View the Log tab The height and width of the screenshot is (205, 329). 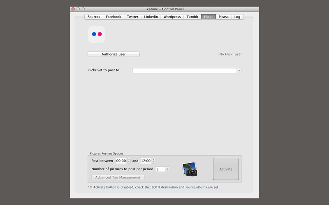coord(237,17)
